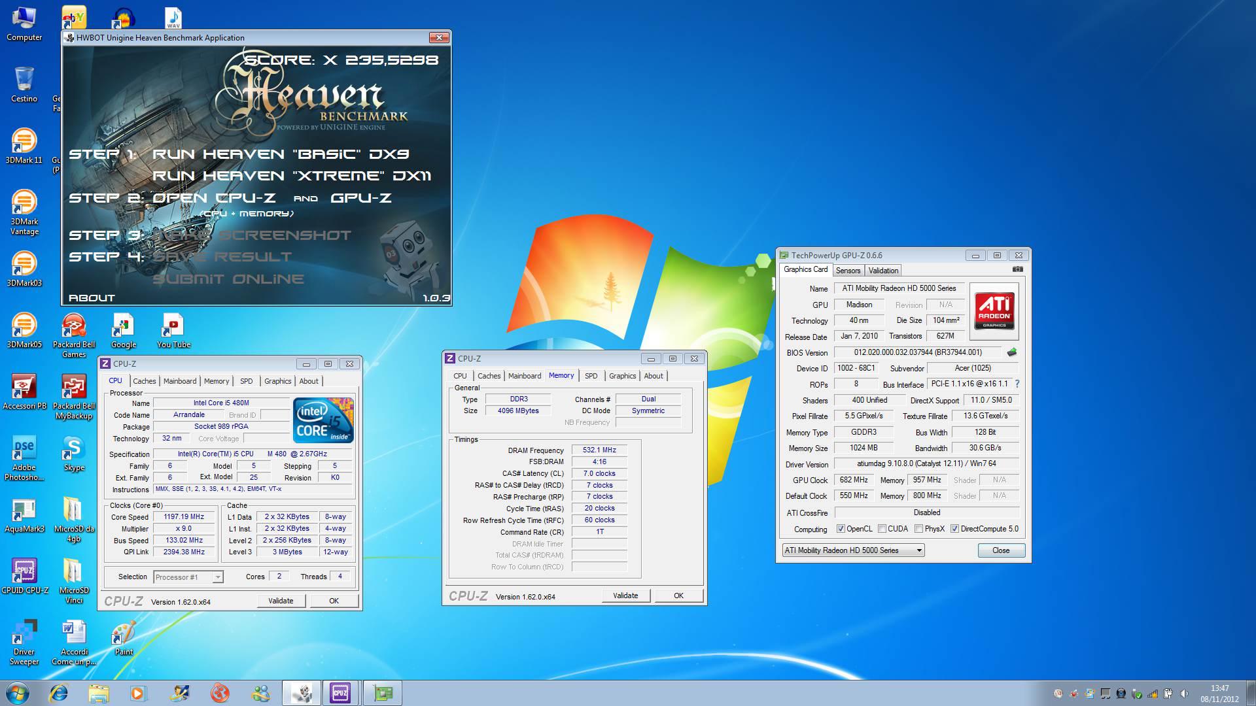Screen dimensions: 1256x706
Task: Select the Google desktop shortcut
Action: [124, 330]
